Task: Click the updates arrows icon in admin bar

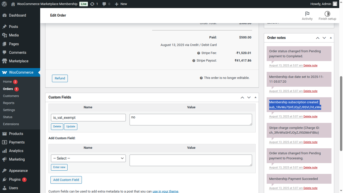Action: [92, 4]
